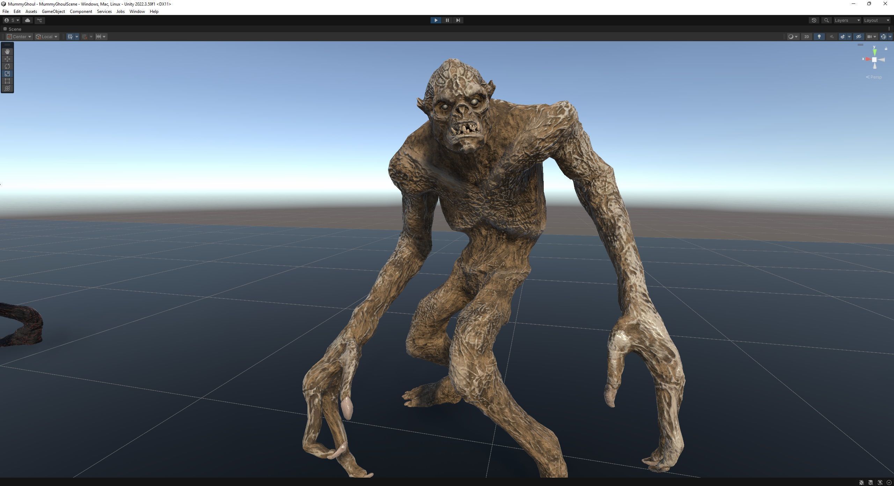Click the auto-generate lighting status icon

pyautogui.click(x=880, y=483)
